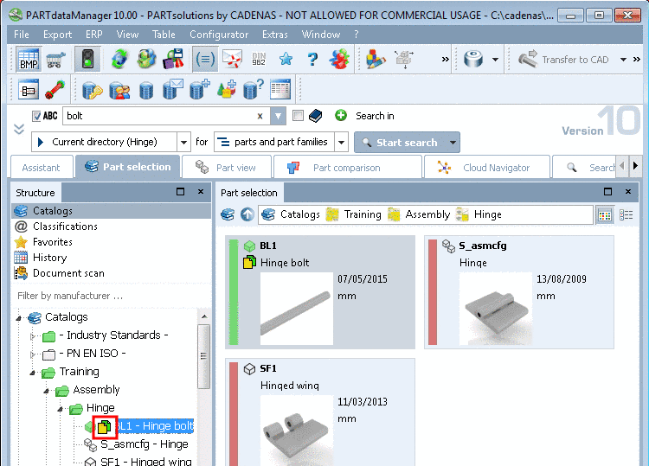Open dropdown next to metallic ring icon
The height and width of the screenshot is (466, 649).
[495, 60]
